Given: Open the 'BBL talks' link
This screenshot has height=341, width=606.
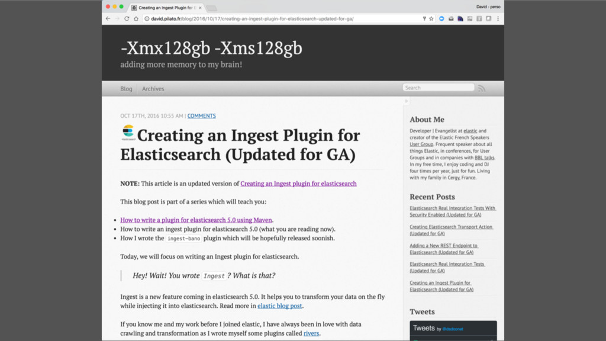Looking at the screenshot, I should pos(484,157).
